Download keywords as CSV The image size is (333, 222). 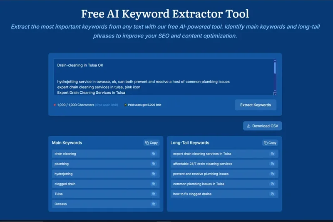262,126
